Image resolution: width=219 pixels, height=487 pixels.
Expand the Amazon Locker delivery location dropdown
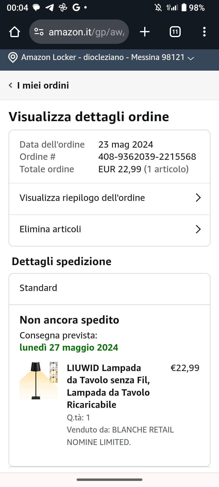coord(191,58)
